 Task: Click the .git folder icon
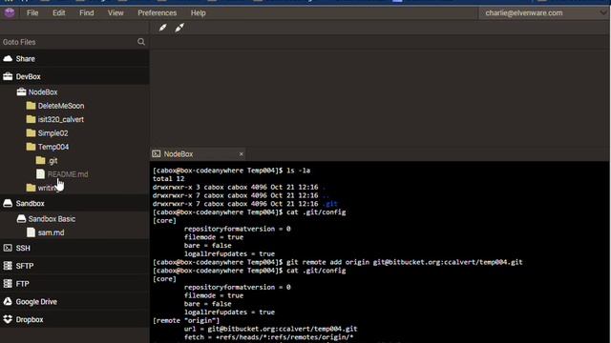click(x=40, y=160)
